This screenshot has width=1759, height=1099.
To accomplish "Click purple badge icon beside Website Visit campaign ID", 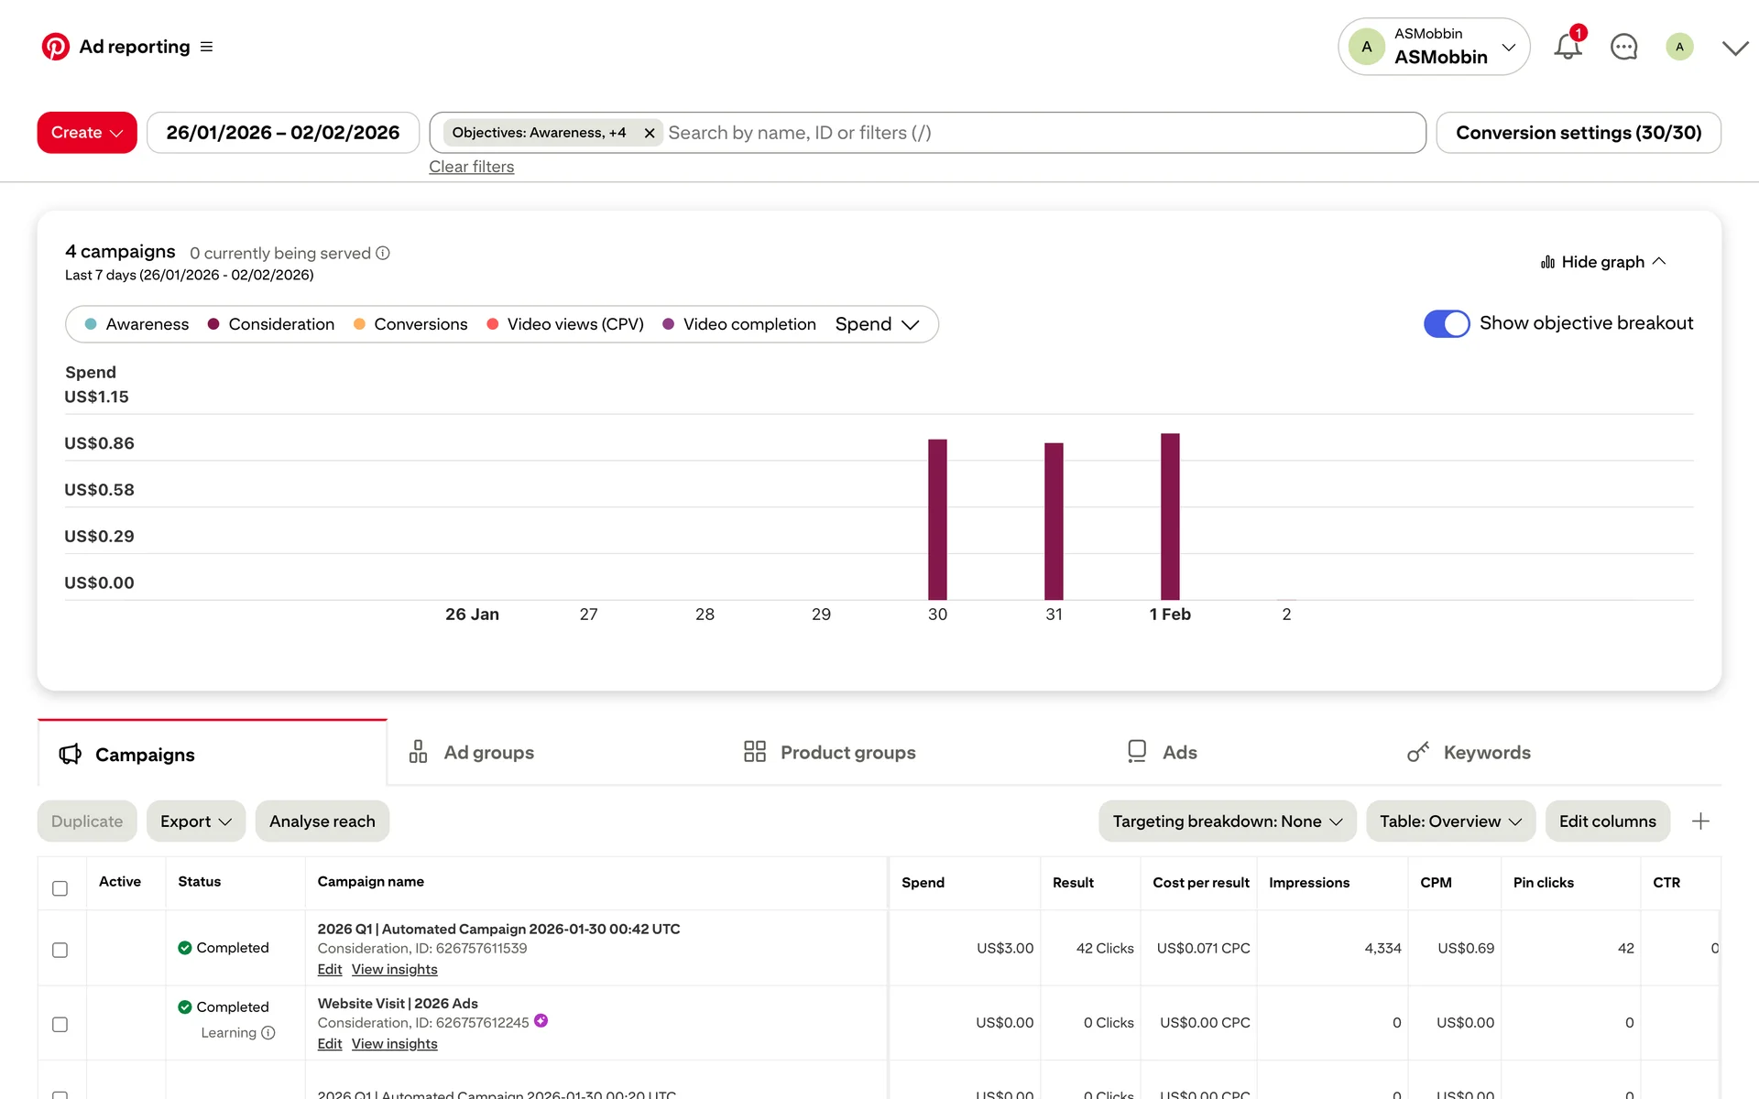I will click(541, 1020).
